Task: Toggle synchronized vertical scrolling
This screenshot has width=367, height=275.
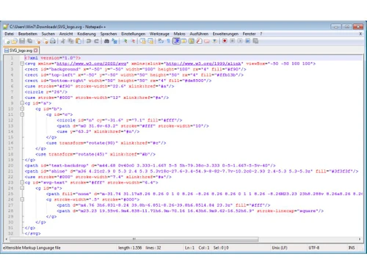Action: click(x=143, y=41)
